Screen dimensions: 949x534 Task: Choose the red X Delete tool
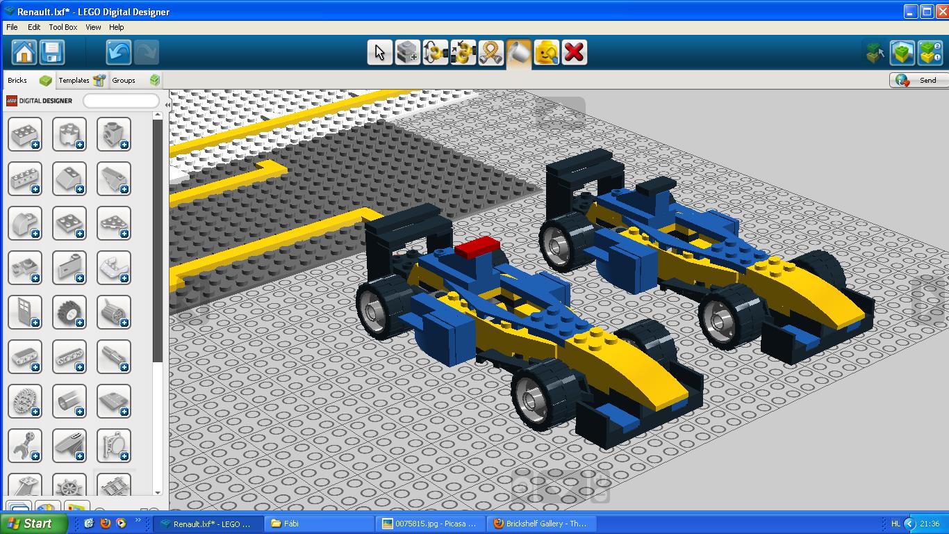pos(574,52)
